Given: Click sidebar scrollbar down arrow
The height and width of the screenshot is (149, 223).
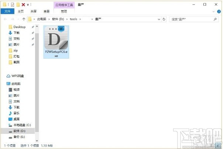Looking at the screenshot, I should point(37,141).
